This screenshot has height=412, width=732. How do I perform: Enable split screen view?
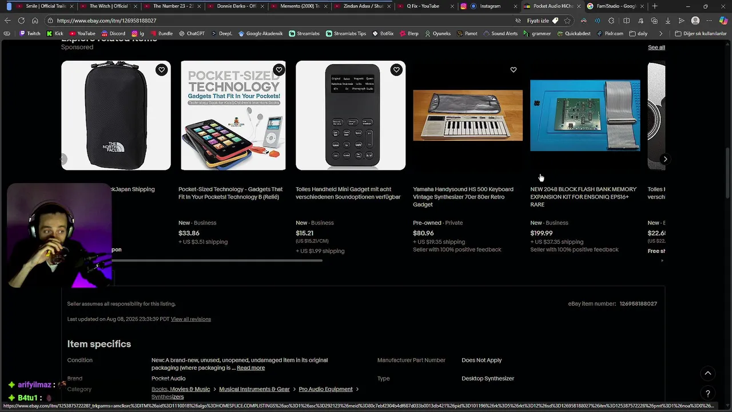626,21
